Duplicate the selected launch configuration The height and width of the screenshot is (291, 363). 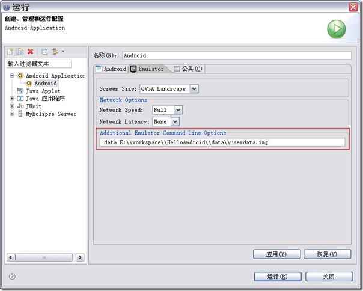click(x=20, y=52)
